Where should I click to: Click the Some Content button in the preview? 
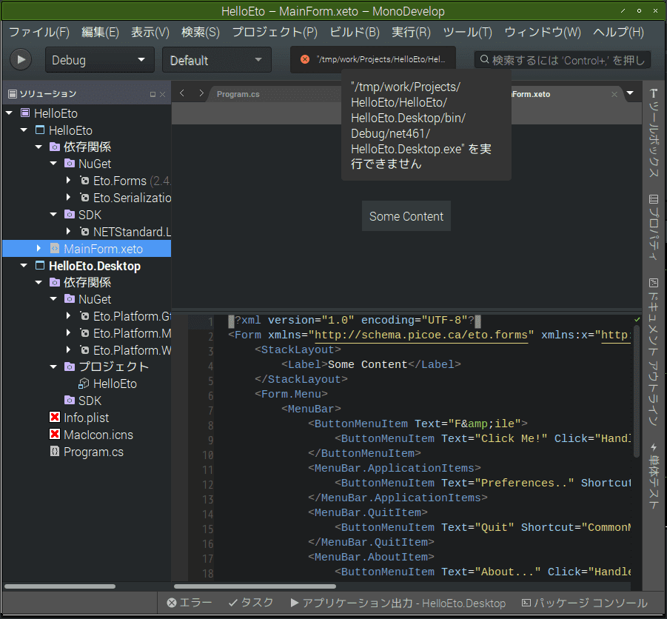click(406, 216)
